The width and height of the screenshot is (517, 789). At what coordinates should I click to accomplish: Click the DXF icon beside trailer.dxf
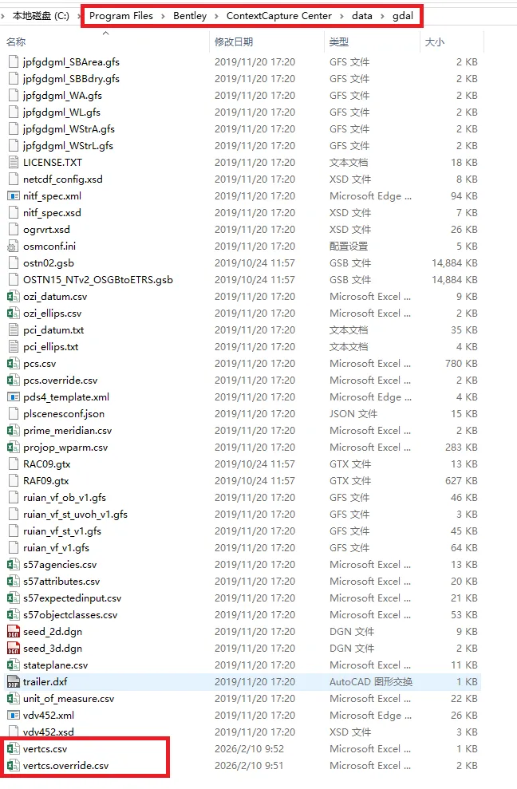click(13, 682)
